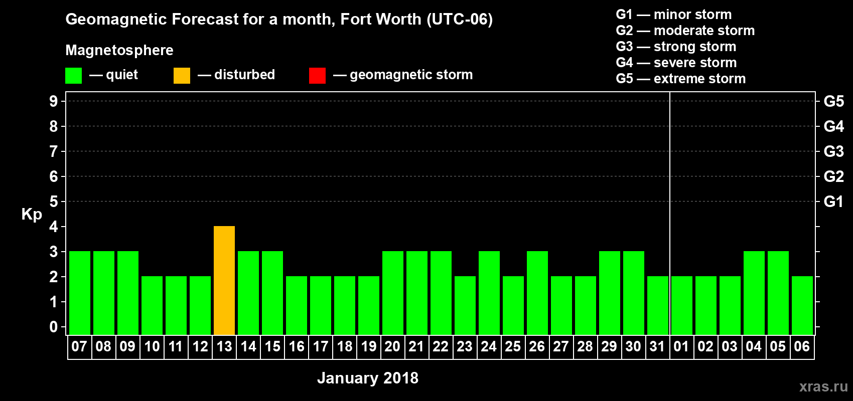Click 'G3 — strong storm' legend text
The width and height of the screenshot is (853, 401).
[x=676, y=47]
